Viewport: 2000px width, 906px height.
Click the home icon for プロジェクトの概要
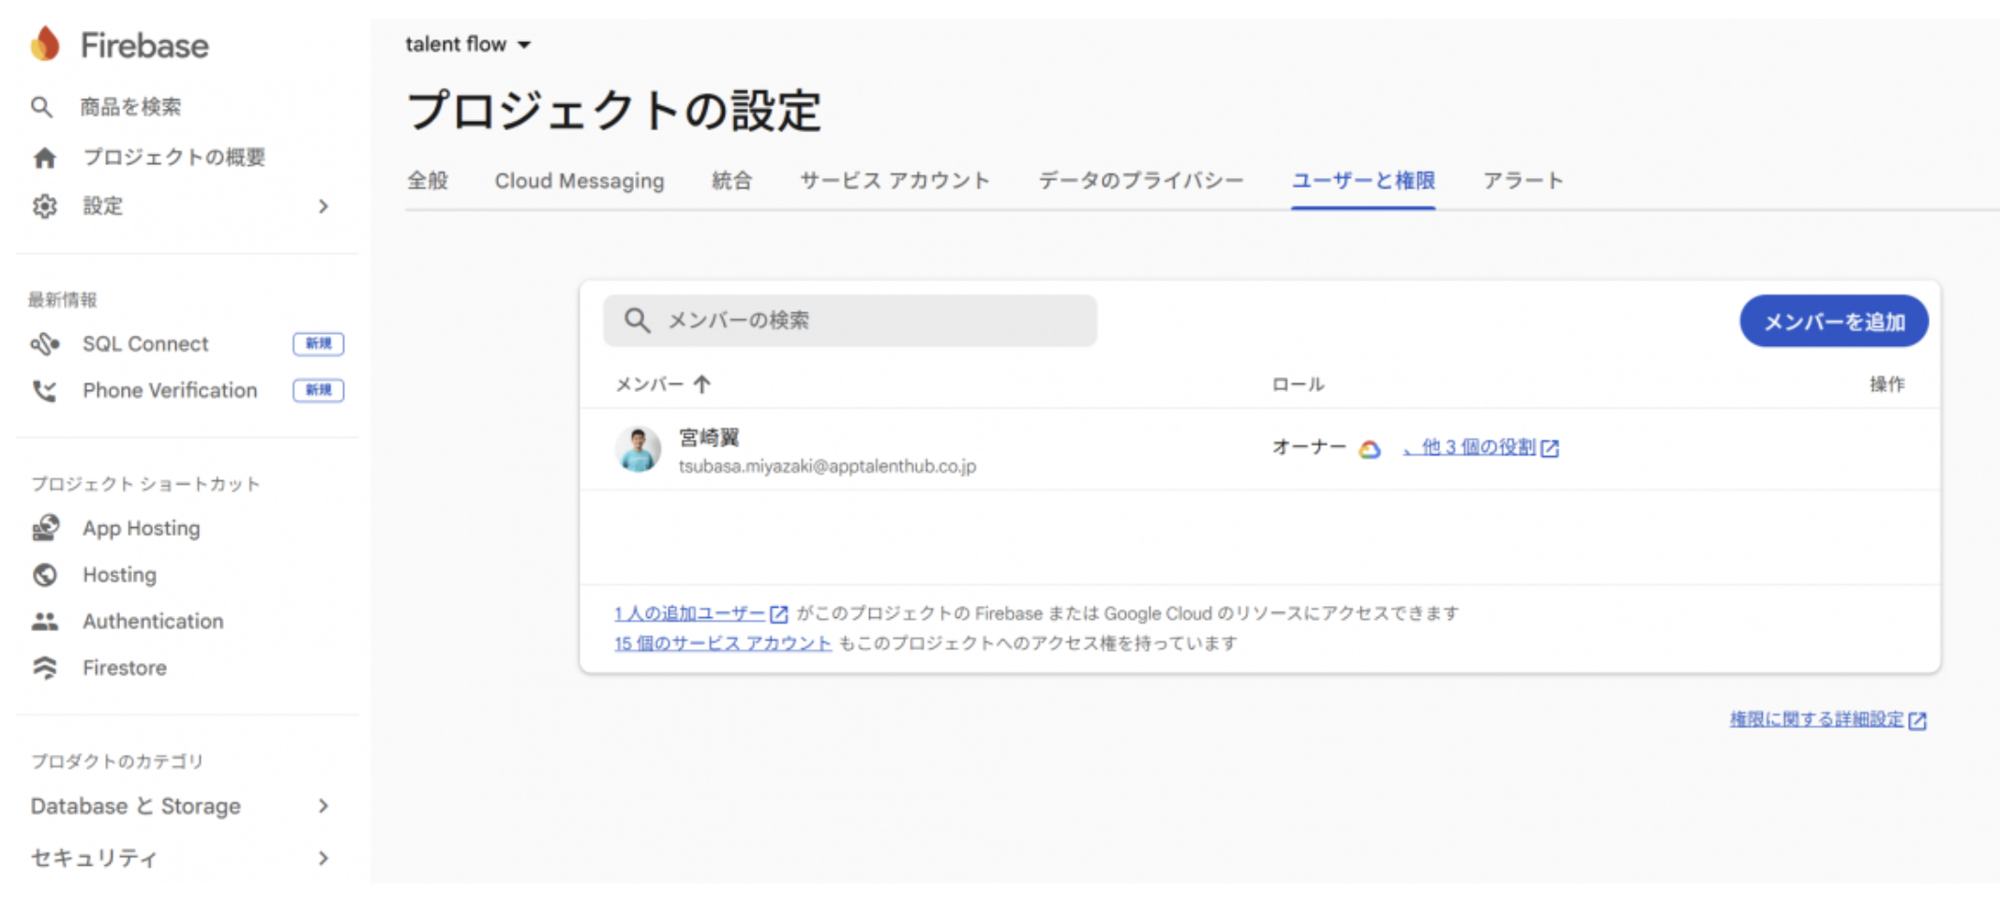point(44,158)
